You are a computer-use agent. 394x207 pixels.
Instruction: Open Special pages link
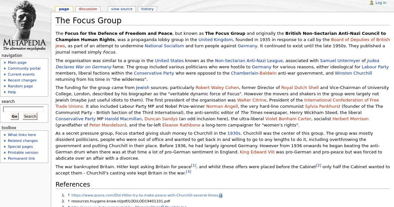pos(20,147)
